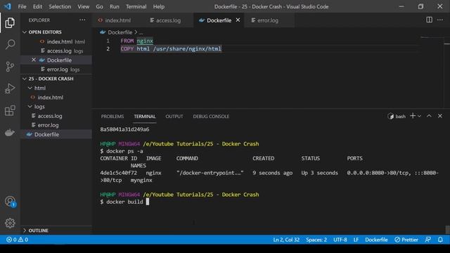The width and height of the screenshot is (450, 253).
Task: Split the editor to the right
Action: tap(429, 20)
